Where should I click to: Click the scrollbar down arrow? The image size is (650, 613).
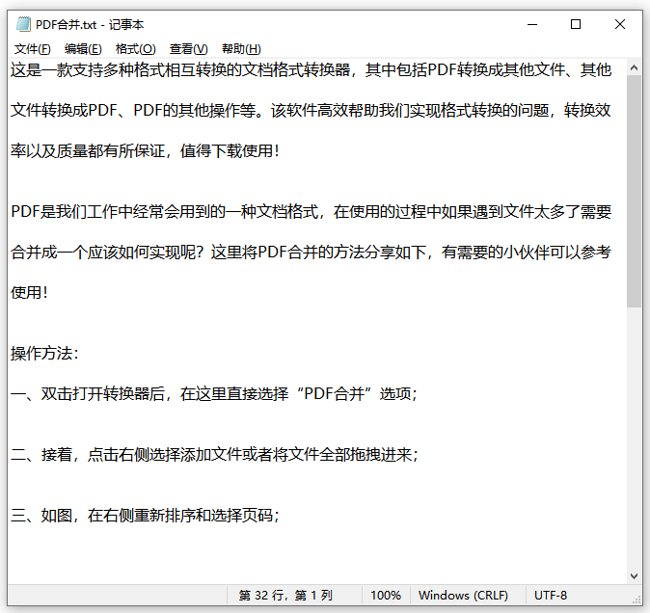coord(634,575)
